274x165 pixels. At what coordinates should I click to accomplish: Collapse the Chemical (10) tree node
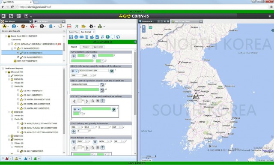[6, 72]
